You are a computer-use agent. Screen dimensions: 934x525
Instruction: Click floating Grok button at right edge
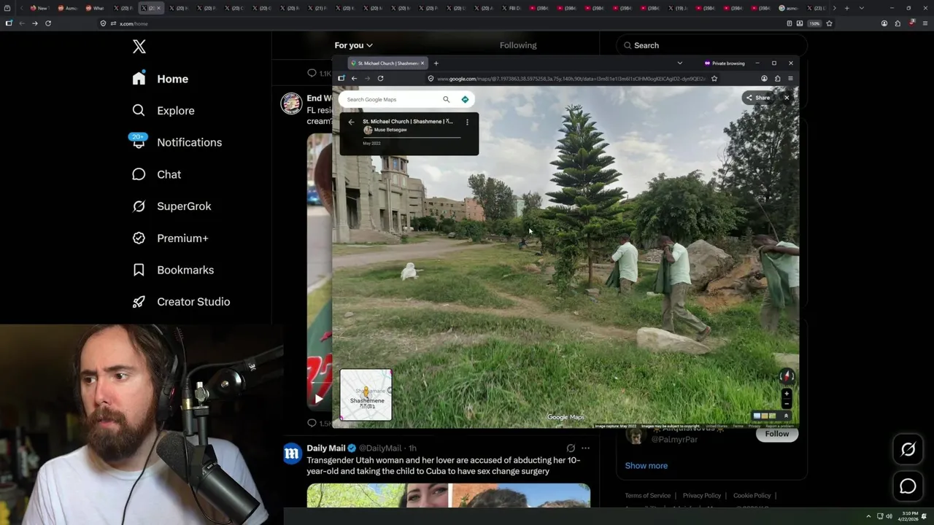tap(908, 449)
